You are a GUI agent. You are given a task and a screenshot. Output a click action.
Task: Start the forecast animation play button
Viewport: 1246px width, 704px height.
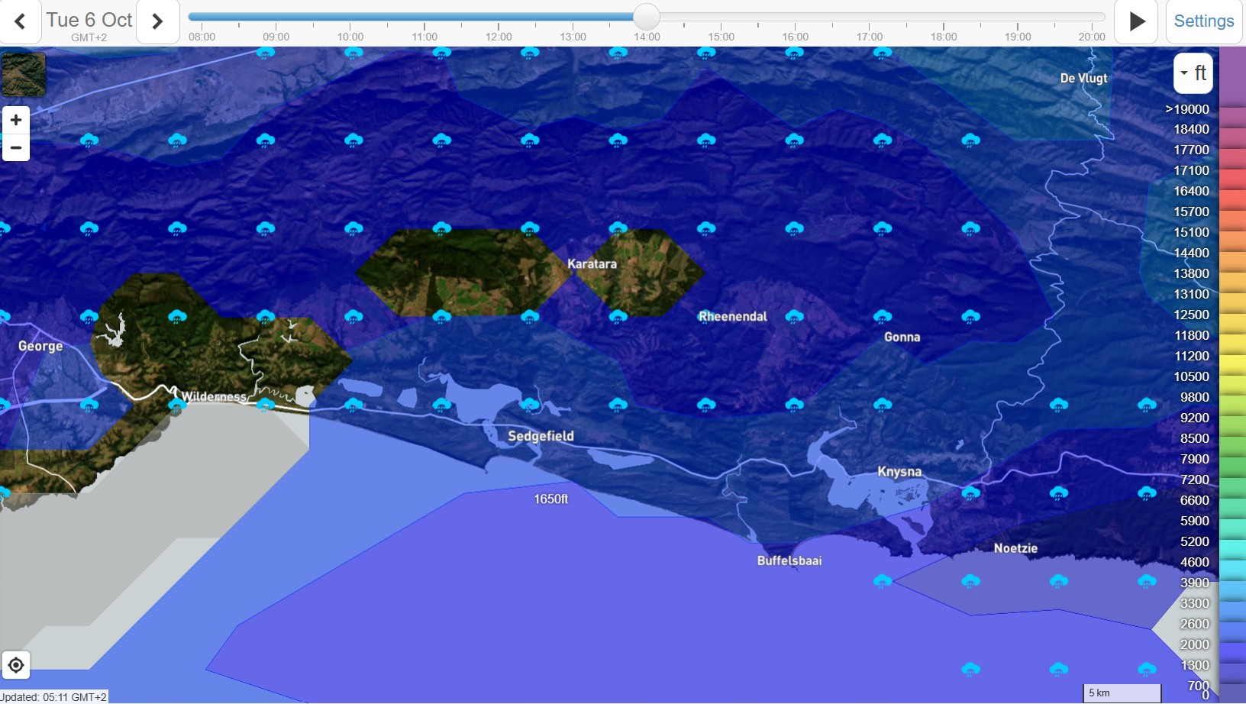pos(1137,21)
